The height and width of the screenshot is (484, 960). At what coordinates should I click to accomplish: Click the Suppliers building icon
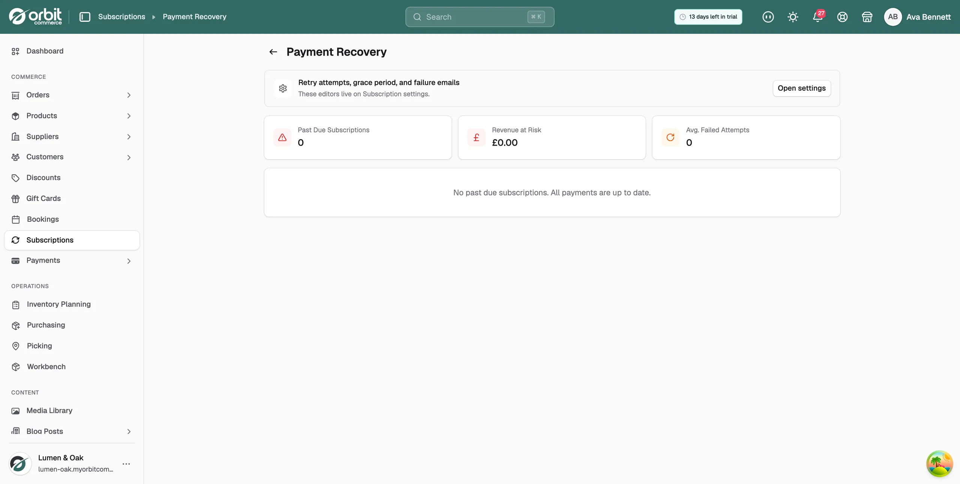tap(15, 137)
